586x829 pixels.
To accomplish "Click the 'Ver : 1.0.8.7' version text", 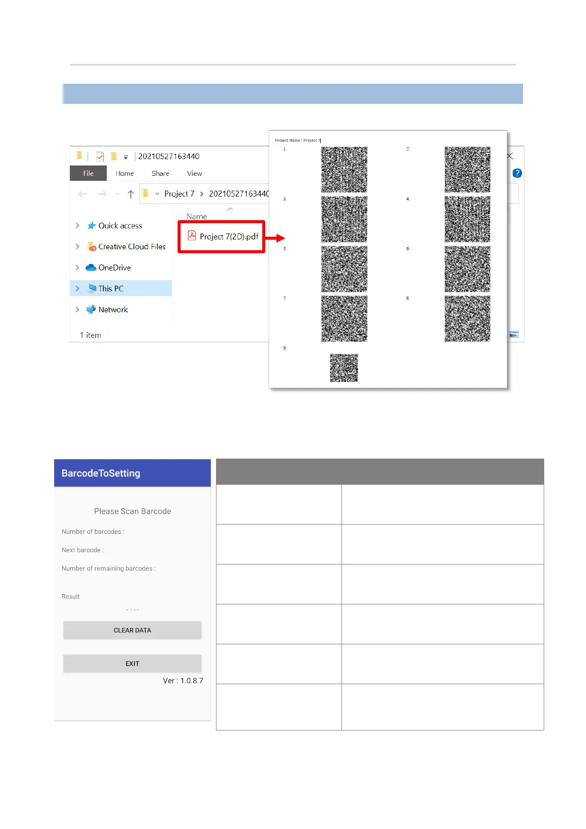I will [x=183, y=681].
